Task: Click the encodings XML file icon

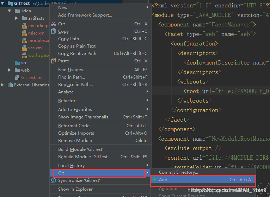Action: pyautogui.click(x=24, y=26)
